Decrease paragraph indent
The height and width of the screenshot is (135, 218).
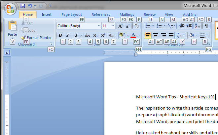pyautogui.click(x=182, y=26)
